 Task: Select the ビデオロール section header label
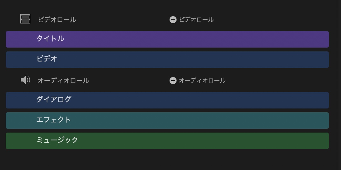pos(57,20)
